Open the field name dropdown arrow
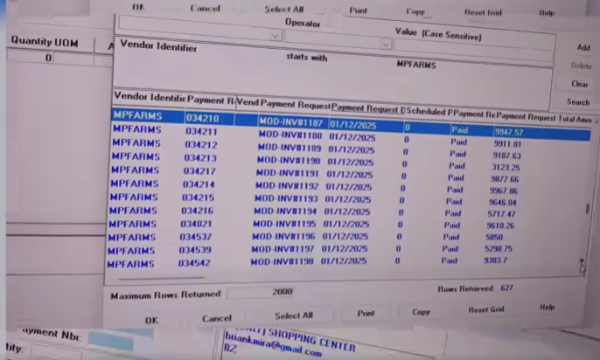Viewport: 600px width, 360px height. pos(276,37)
